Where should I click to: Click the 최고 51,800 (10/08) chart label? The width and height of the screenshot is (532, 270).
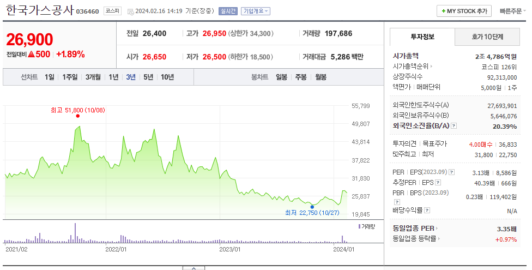(78, 110)
